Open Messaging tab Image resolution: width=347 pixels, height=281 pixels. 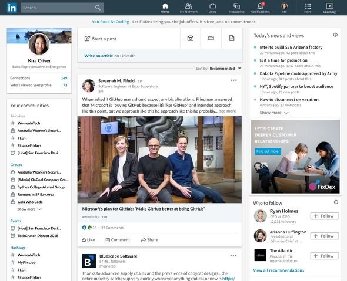(x=236, y=8)
